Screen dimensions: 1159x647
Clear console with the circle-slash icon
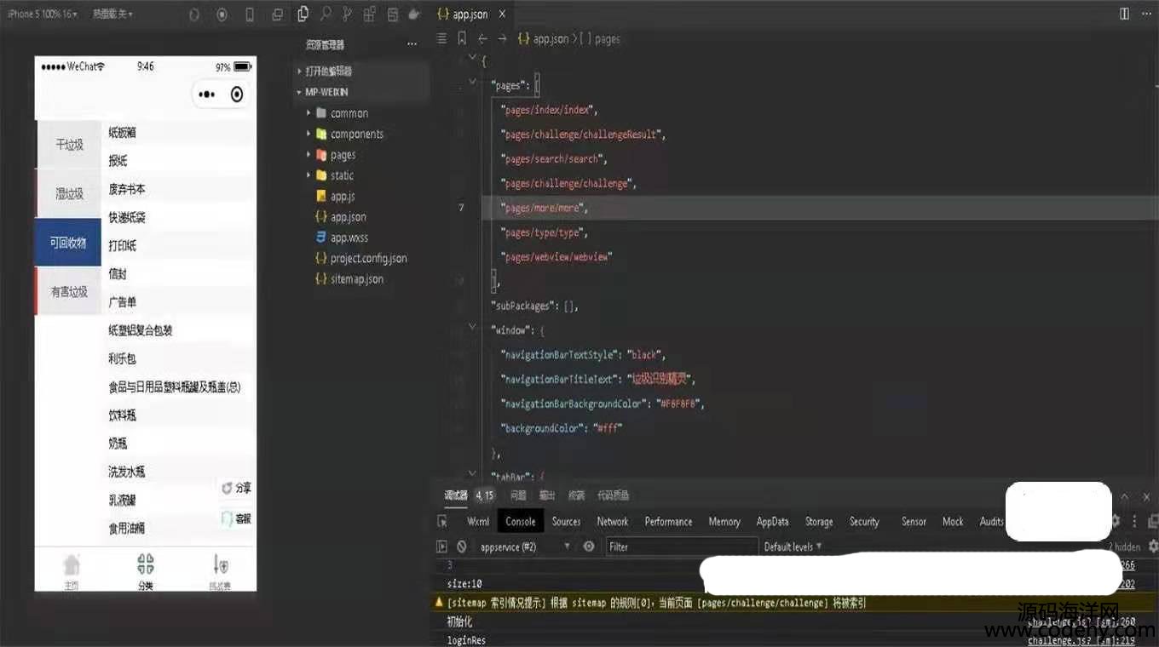pyautogui.click(x=462, y=547)
